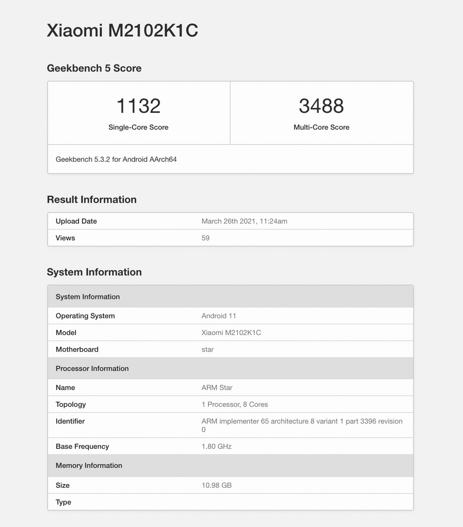Click the Result Information heading
This screenshot has height=527, width=463.
click(x=92, y=199)
